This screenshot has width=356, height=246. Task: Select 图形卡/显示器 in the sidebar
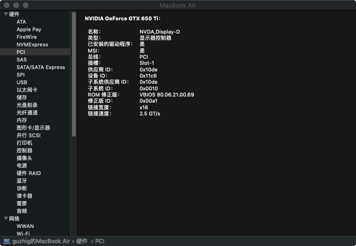coord(33,128)
